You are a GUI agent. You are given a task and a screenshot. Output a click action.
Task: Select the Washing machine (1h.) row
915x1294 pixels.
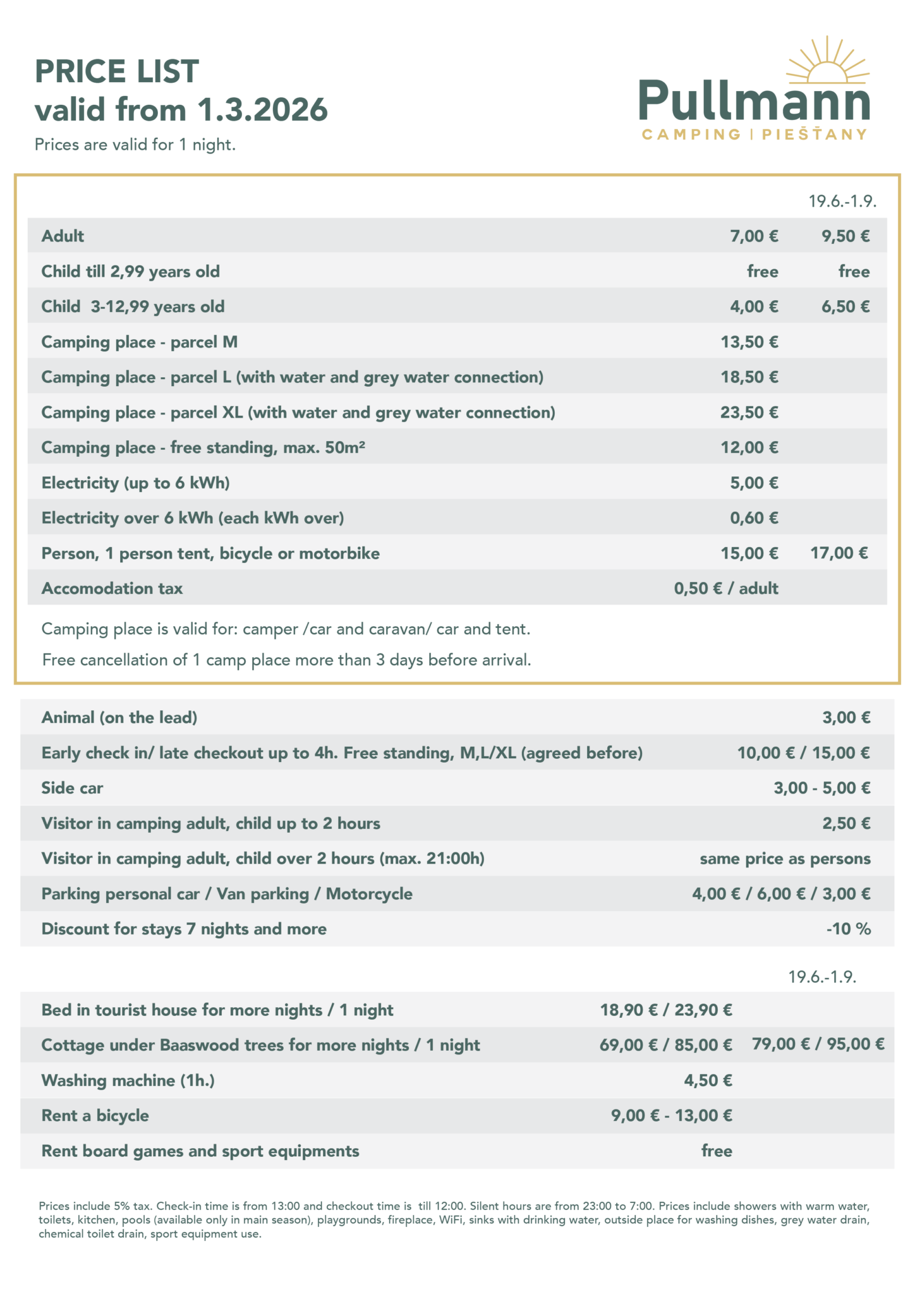coord(457,1080)
